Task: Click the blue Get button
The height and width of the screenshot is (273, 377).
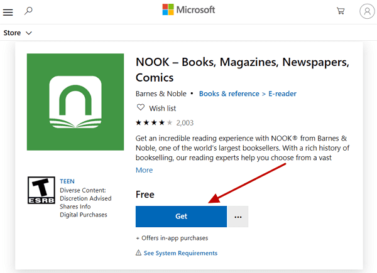Action: click(181, 217)
